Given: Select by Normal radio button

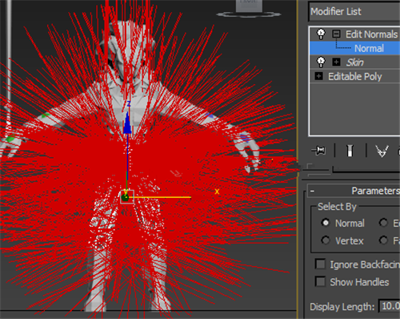Looking at the screenshot, I should point(326,223).
